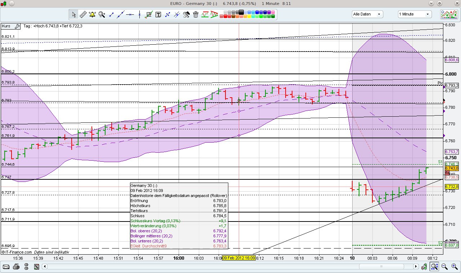Screen dimensions: 461x273
Task: Select the trendline drawing tool
Action: point(120,14)
